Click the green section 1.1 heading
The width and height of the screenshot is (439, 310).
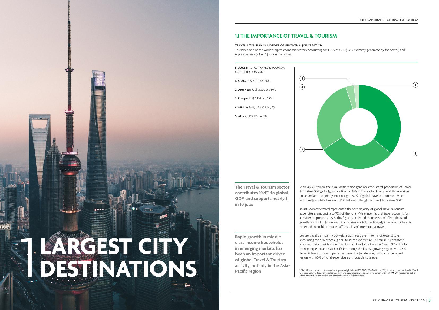click(286, 36)
